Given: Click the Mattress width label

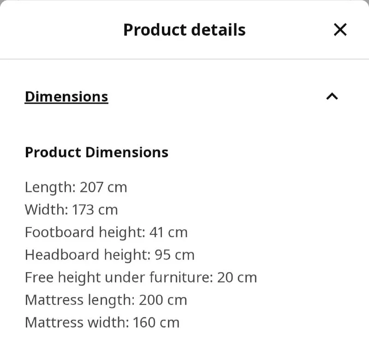Looking at the screenshot, I should (77, 322).
